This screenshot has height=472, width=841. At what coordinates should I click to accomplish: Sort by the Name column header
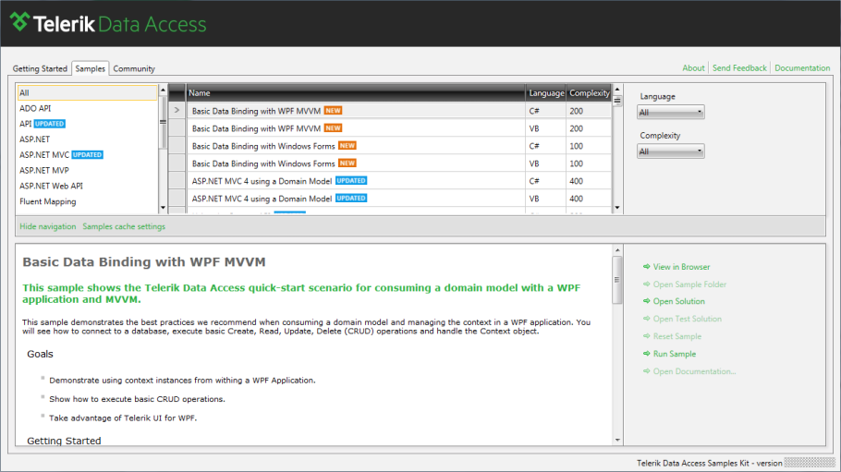[356, 92]
